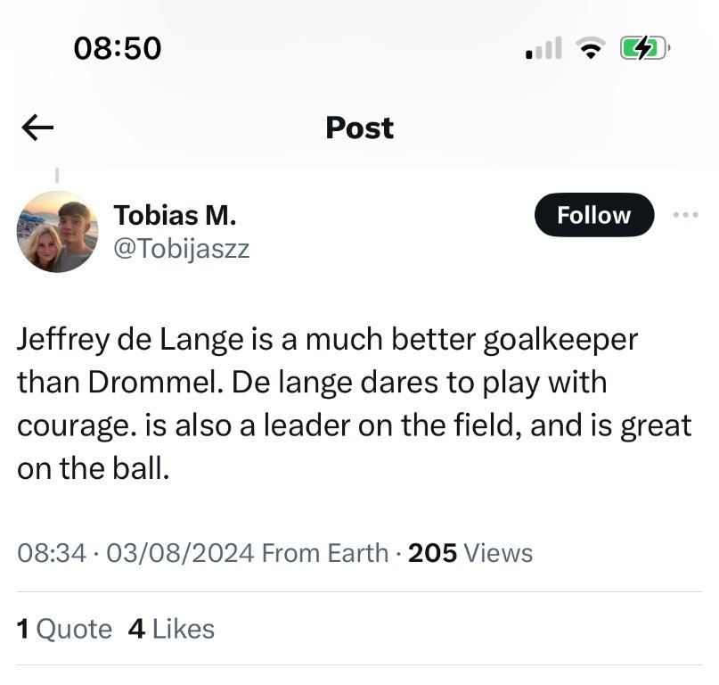Tap the thread connector line above avatar
The height and width of the screenshot is (685, 719).
tap(57, 174)
